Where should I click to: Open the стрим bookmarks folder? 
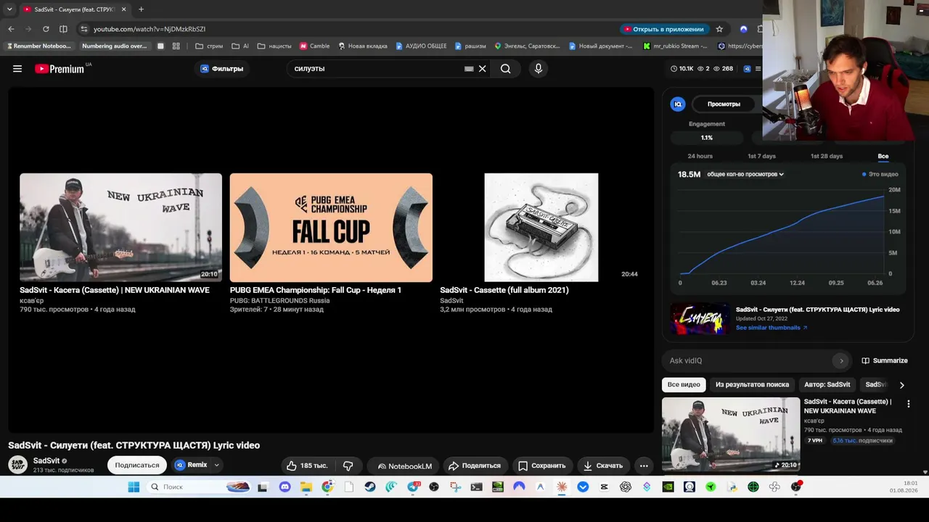[x=209, y=46]
